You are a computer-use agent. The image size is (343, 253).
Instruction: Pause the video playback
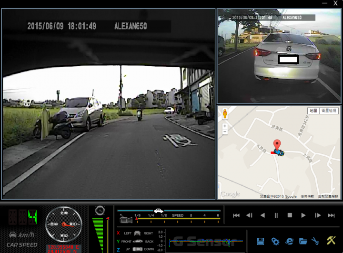(276, 215)
